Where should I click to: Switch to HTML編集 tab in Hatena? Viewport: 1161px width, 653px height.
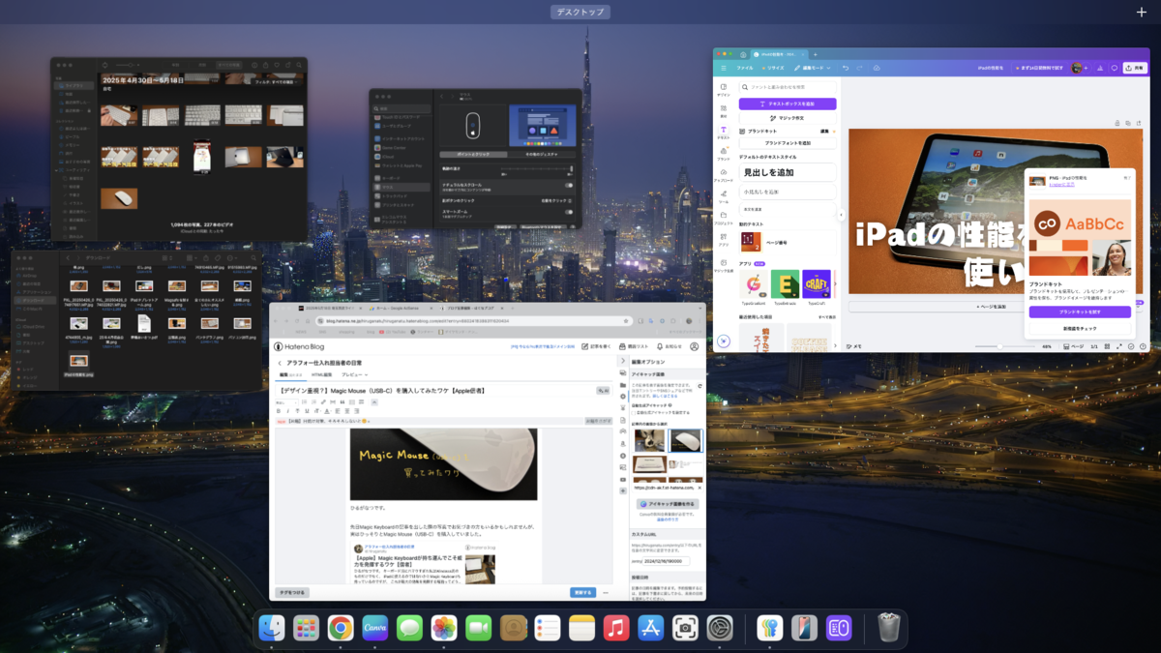[x=322, y=374]
